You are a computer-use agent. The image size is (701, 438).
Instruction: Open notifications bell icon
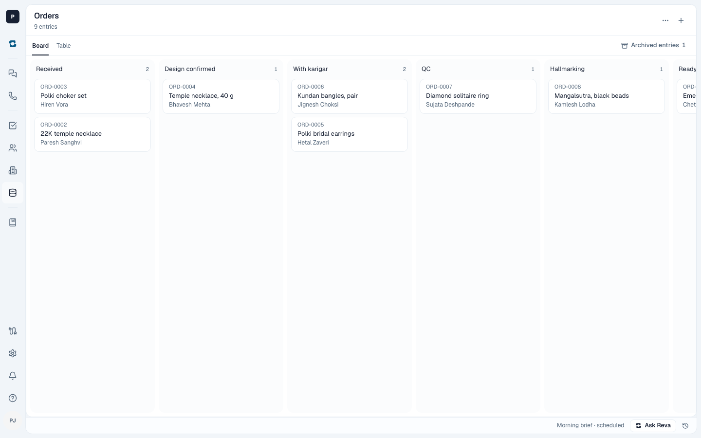tap(13, 376)
